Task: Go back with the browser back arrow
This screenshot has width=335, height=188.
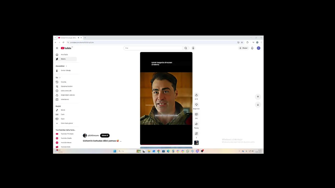Action: (x=55, y=42)
